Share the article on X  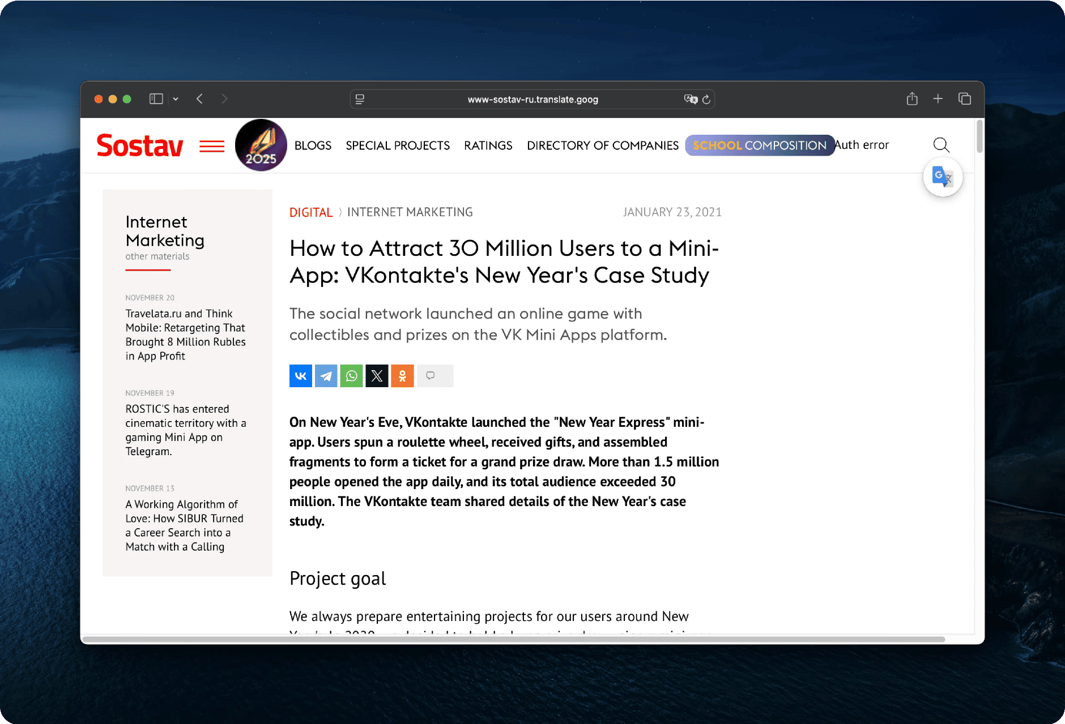click(377, 376)
